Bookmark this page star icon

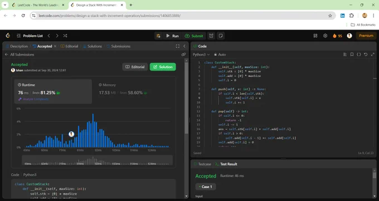point(330,16)
